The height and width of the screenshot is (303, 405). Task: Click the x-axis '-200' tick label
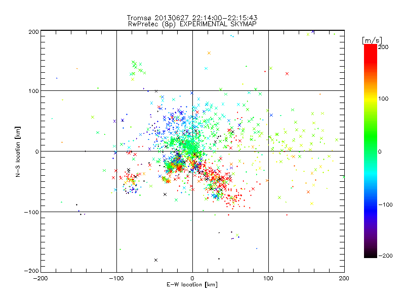[x=40, y=278]
